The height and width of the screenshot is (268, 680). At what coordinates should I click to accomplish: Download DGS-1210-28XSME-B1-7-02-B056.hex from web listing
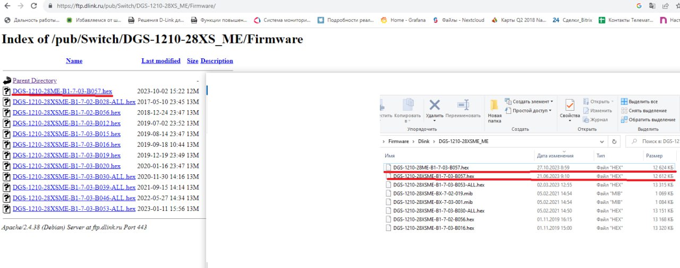[x=66, y=112]
